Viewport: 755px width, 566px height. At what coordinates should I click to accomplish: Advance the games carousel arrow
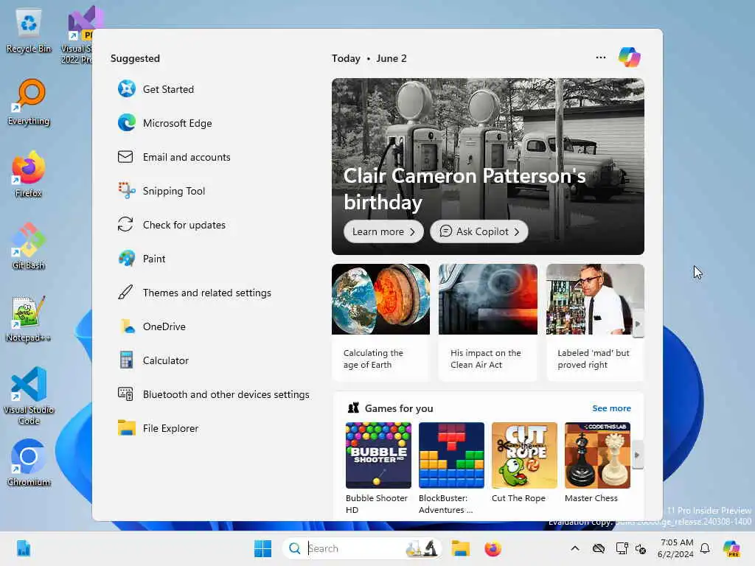[x=637, y=455]
